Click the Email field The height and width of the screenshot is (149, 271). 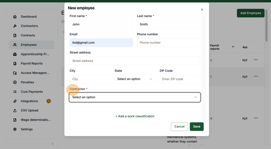pyautogui.click(x=101, y=42)
